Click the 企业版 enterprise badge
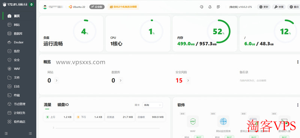The height and width of the screenshot is (138, 300). [x=97, y=7]
